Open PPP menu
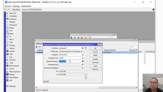163x92 pixels. (x=11, y=31)
